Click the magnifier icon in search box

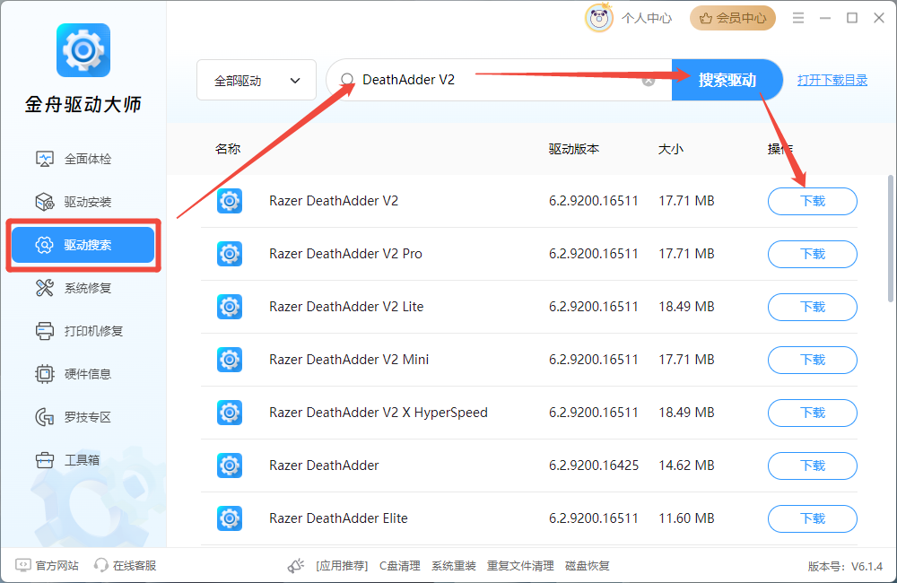click(347, 80)
